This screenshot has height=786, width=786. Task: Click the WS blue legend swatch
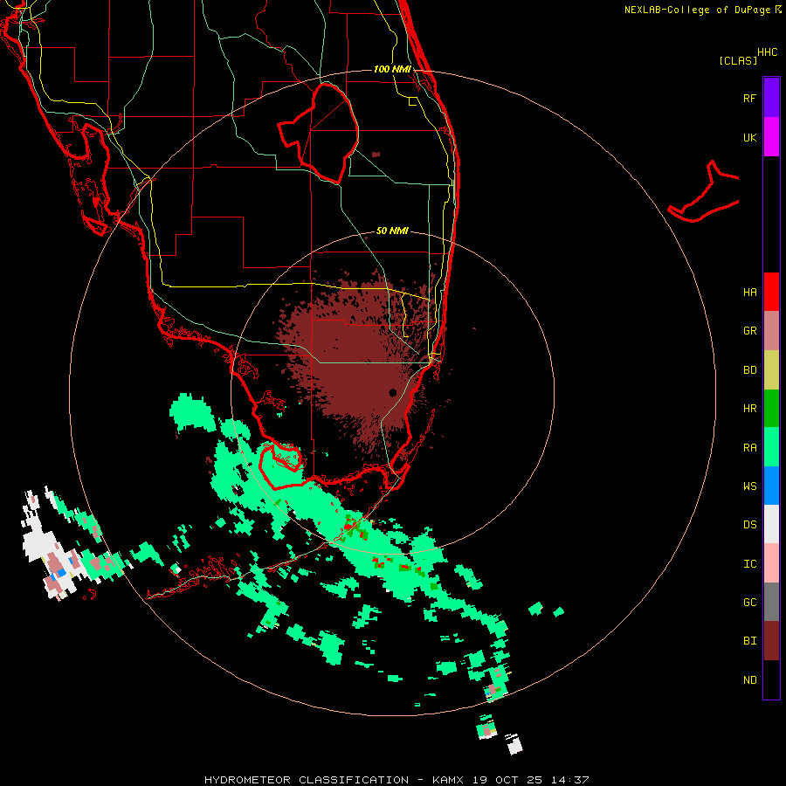pyautogui.click(x=771, y=486)
